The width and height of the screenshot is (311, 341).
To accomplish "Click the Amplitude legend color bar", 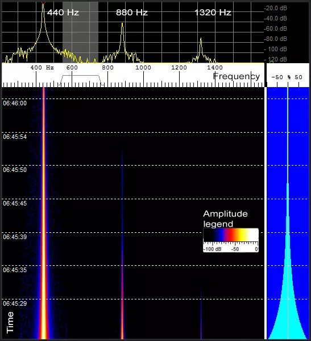I will [231, 235].
